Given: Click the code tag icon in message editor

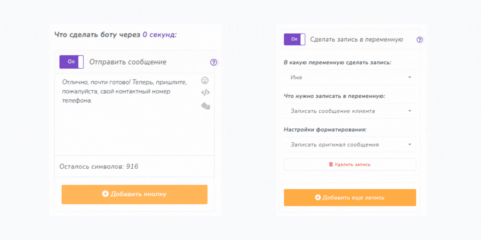Looking at the screenshot, I should point(205,93).
